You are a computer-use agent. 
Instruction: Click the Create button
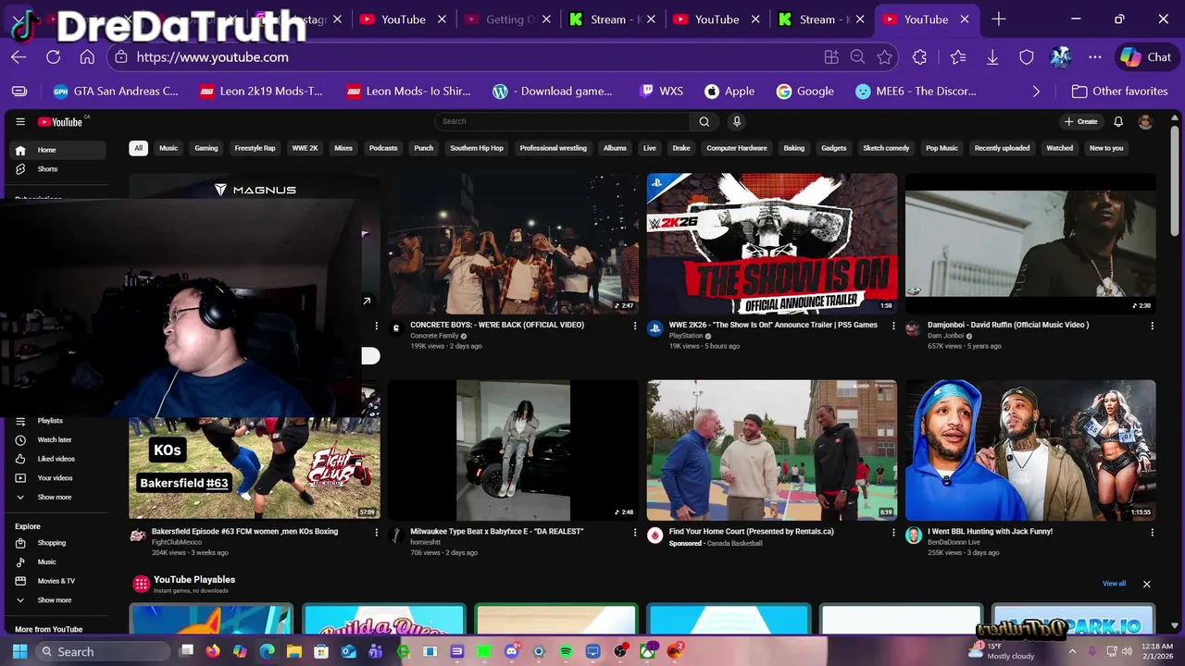[x=1080, y=121]
